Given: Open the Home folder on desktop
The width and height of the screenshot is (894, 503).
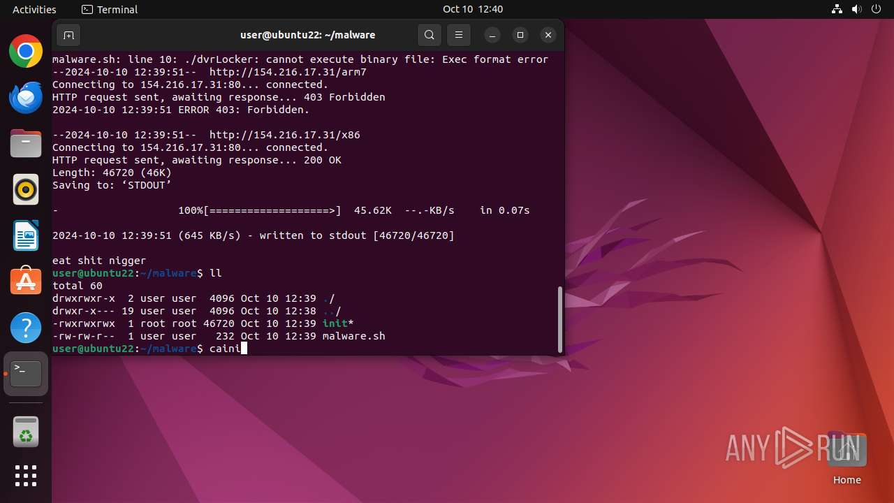Looking at the screenshot, I should pos(847,458).
